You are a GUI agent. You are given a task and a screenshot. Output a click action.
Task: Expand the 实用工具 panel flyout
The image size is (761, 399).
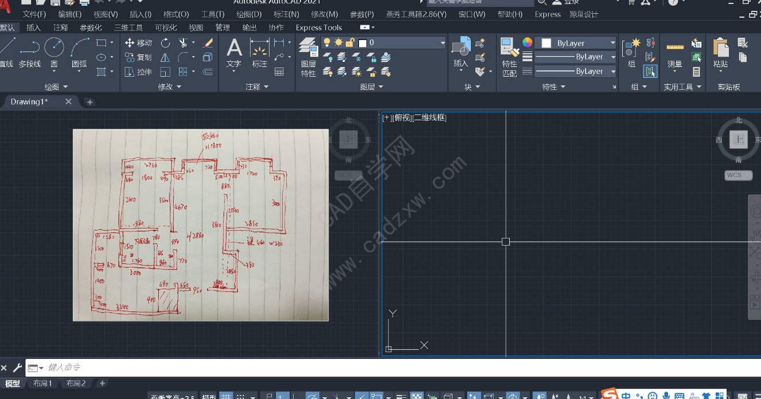[683, 87]
